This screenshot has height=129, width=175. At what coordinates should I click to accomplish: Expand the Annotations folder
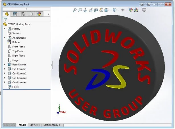5,38
